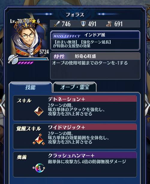
Task: Select the 技能 tab
Action: coord(31,87)
